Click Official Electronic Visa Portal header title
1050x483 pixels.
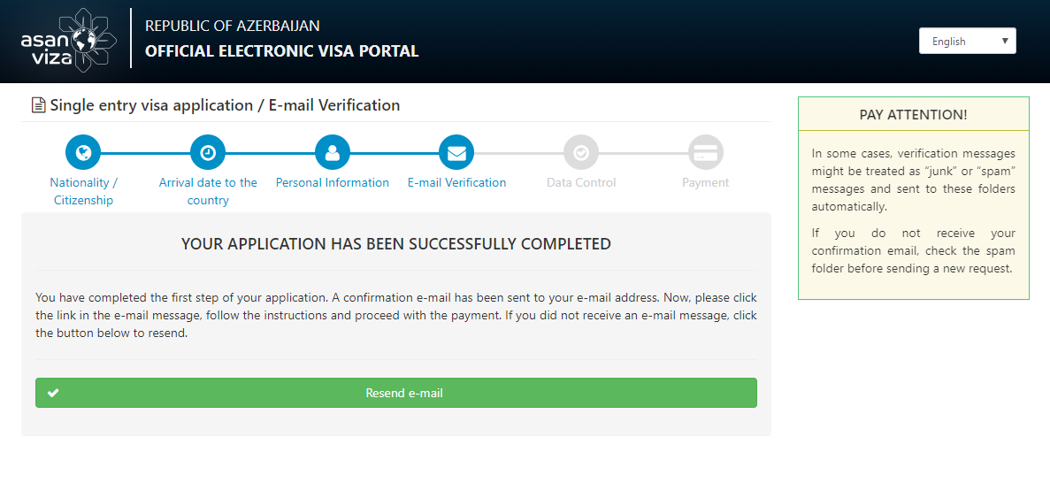pyautogui.click(x=282, y=51)
